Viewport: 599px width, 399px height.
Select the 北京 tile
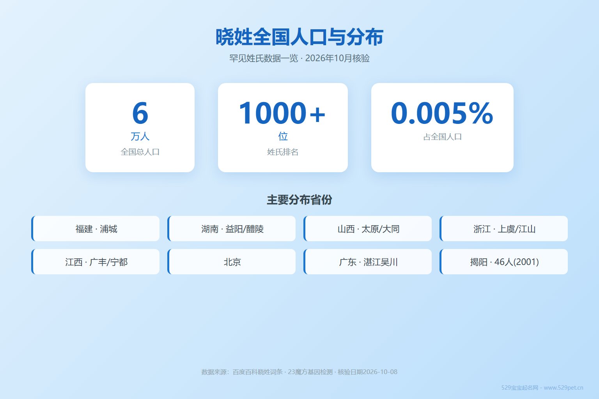(232, 262)
